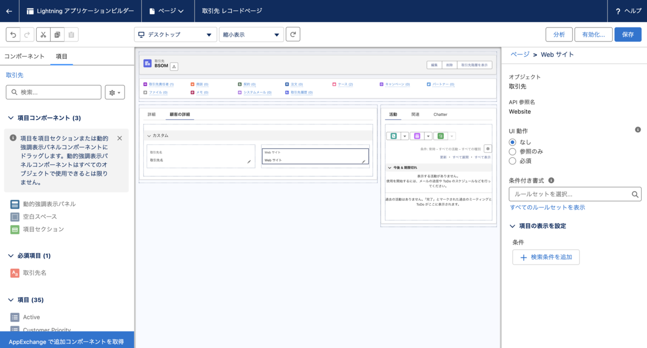Click the info icon next to UI 動作
This screenshot has width=647, height=348.
click(x=638, y=130)
